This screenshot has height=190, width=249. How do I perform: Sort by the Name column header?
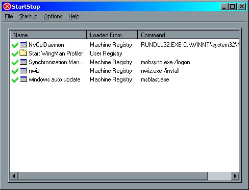(48, 35)
